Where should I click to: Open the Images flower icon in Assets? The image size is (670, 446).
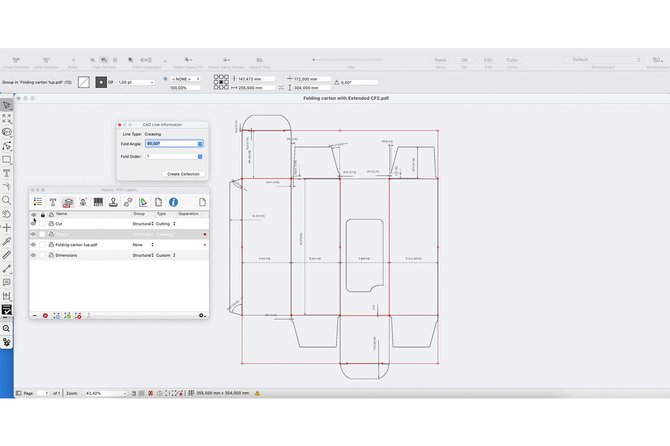coord(82,202)
